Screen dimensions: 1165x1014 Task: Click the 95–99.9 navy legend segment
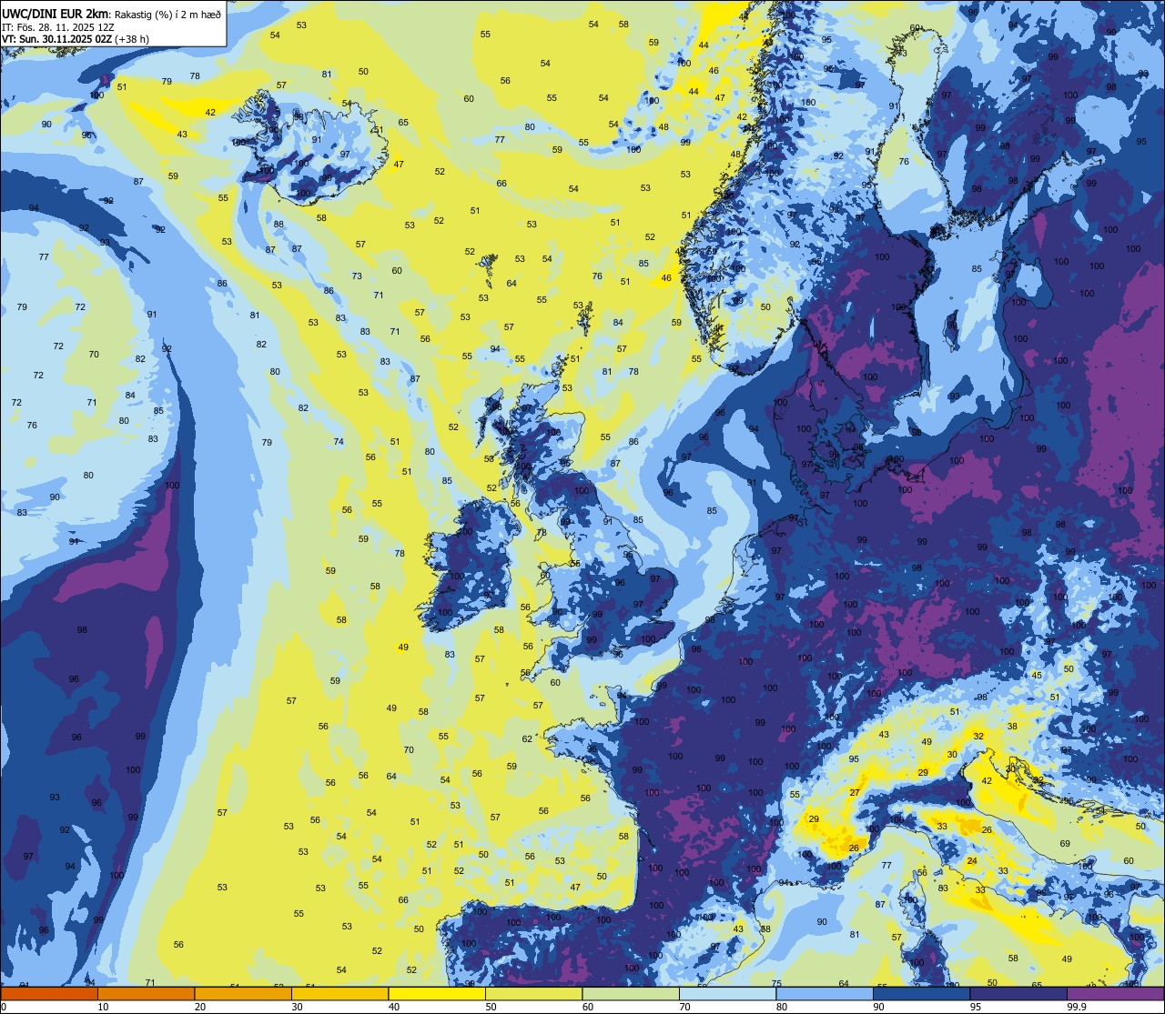point(1018,993)
